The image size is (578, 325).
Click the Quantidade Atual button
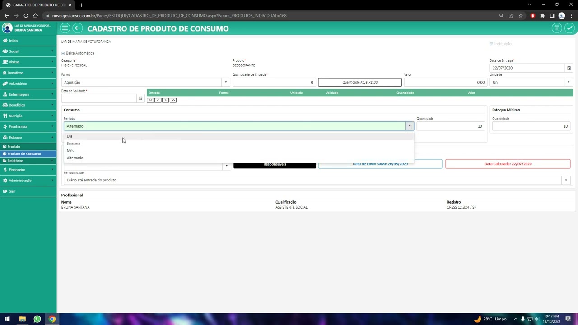(359, 82)
